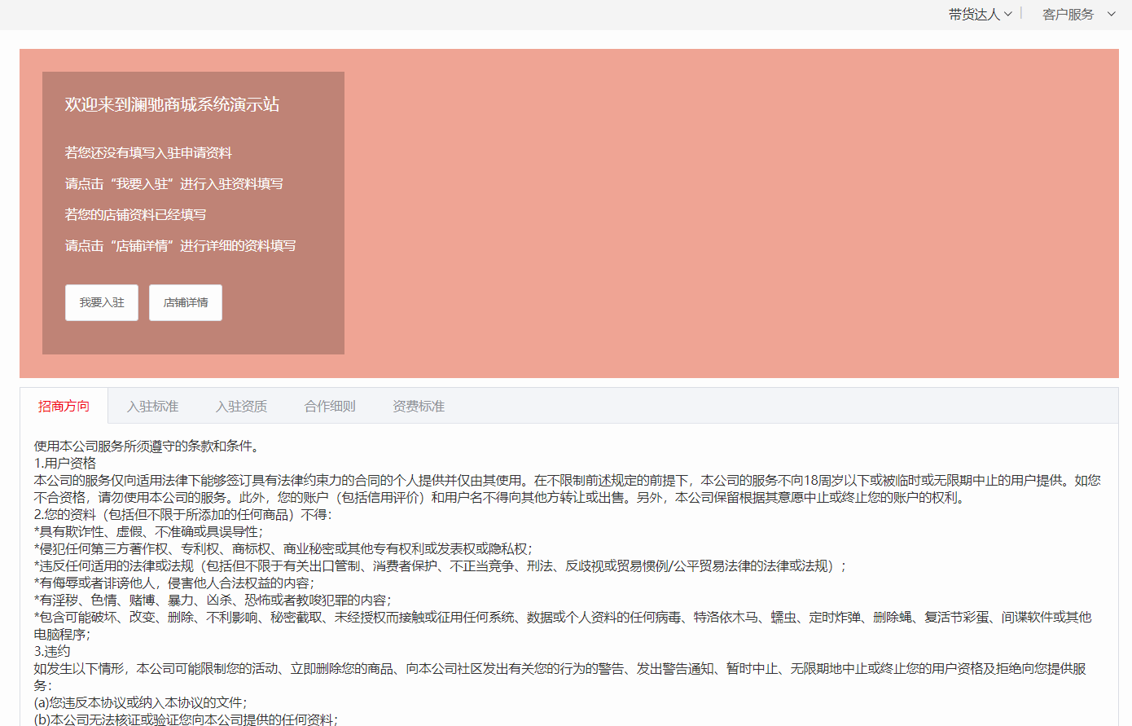This screenshot has width=1132, height=726.
Task: Click the line 若您还没有填写入驻申请资料
Action: (x=148, y=153)
